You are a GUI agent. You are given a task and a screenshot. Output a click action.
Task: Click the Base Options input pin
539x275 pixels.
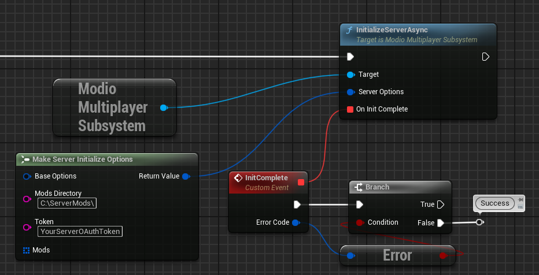[27, 176]
